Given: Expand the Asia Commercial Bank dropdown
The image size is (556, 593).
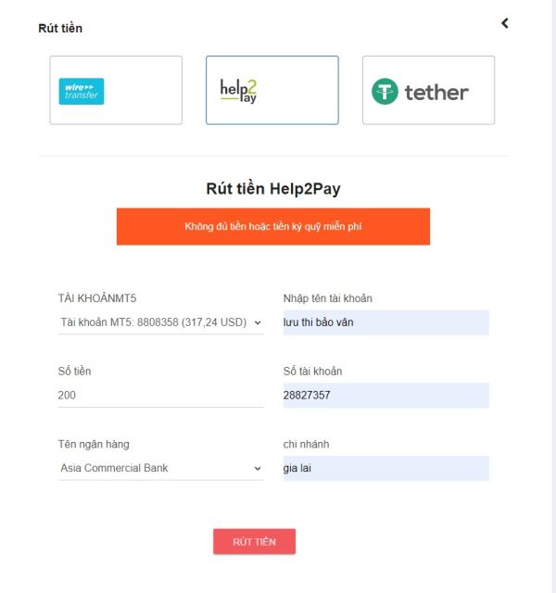Looking at the screenshot, I should 160,468.
